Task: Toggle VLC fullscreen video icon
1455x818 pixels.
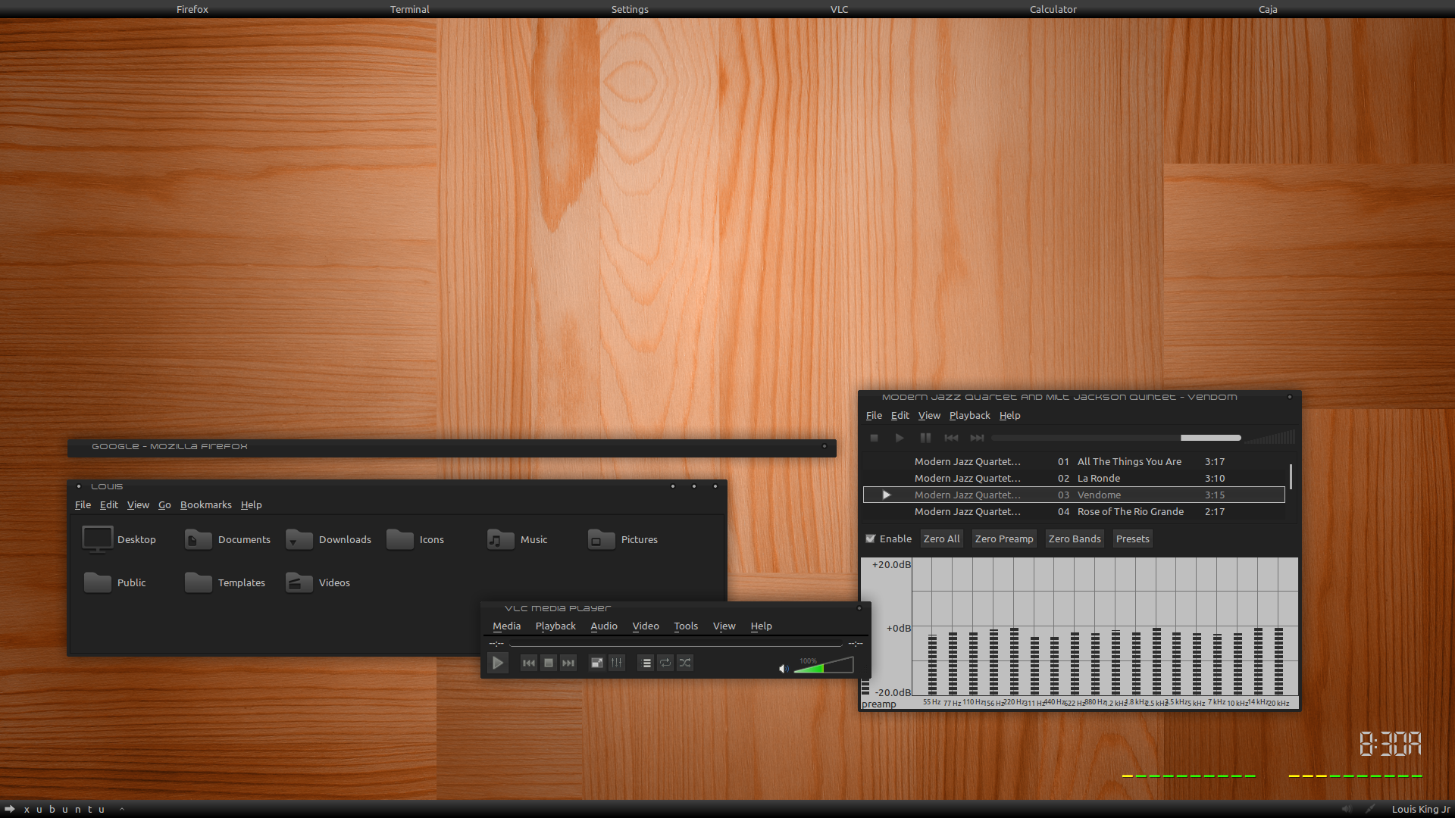Action: (597, 663)
